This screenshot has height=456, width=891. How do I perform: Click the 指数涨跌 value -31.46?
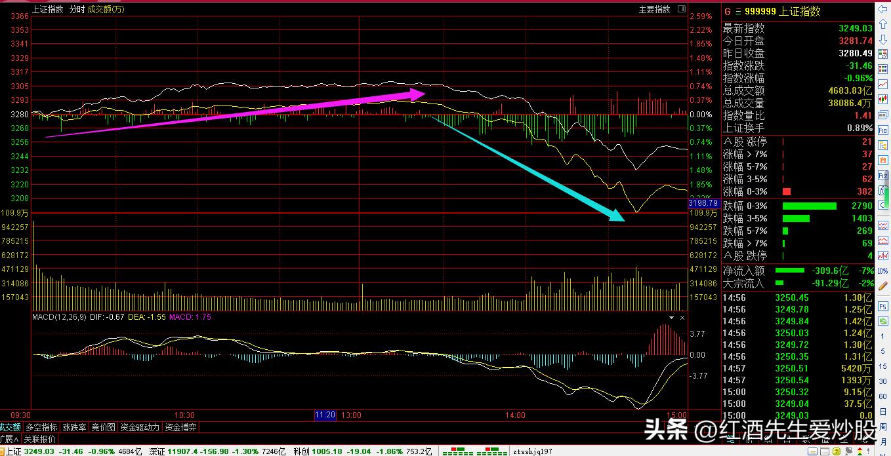859,66
